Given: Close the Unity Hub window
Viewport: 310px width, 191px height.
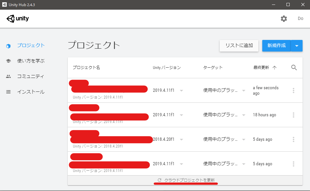Looking at the screenshot, I should click(303, 5).
